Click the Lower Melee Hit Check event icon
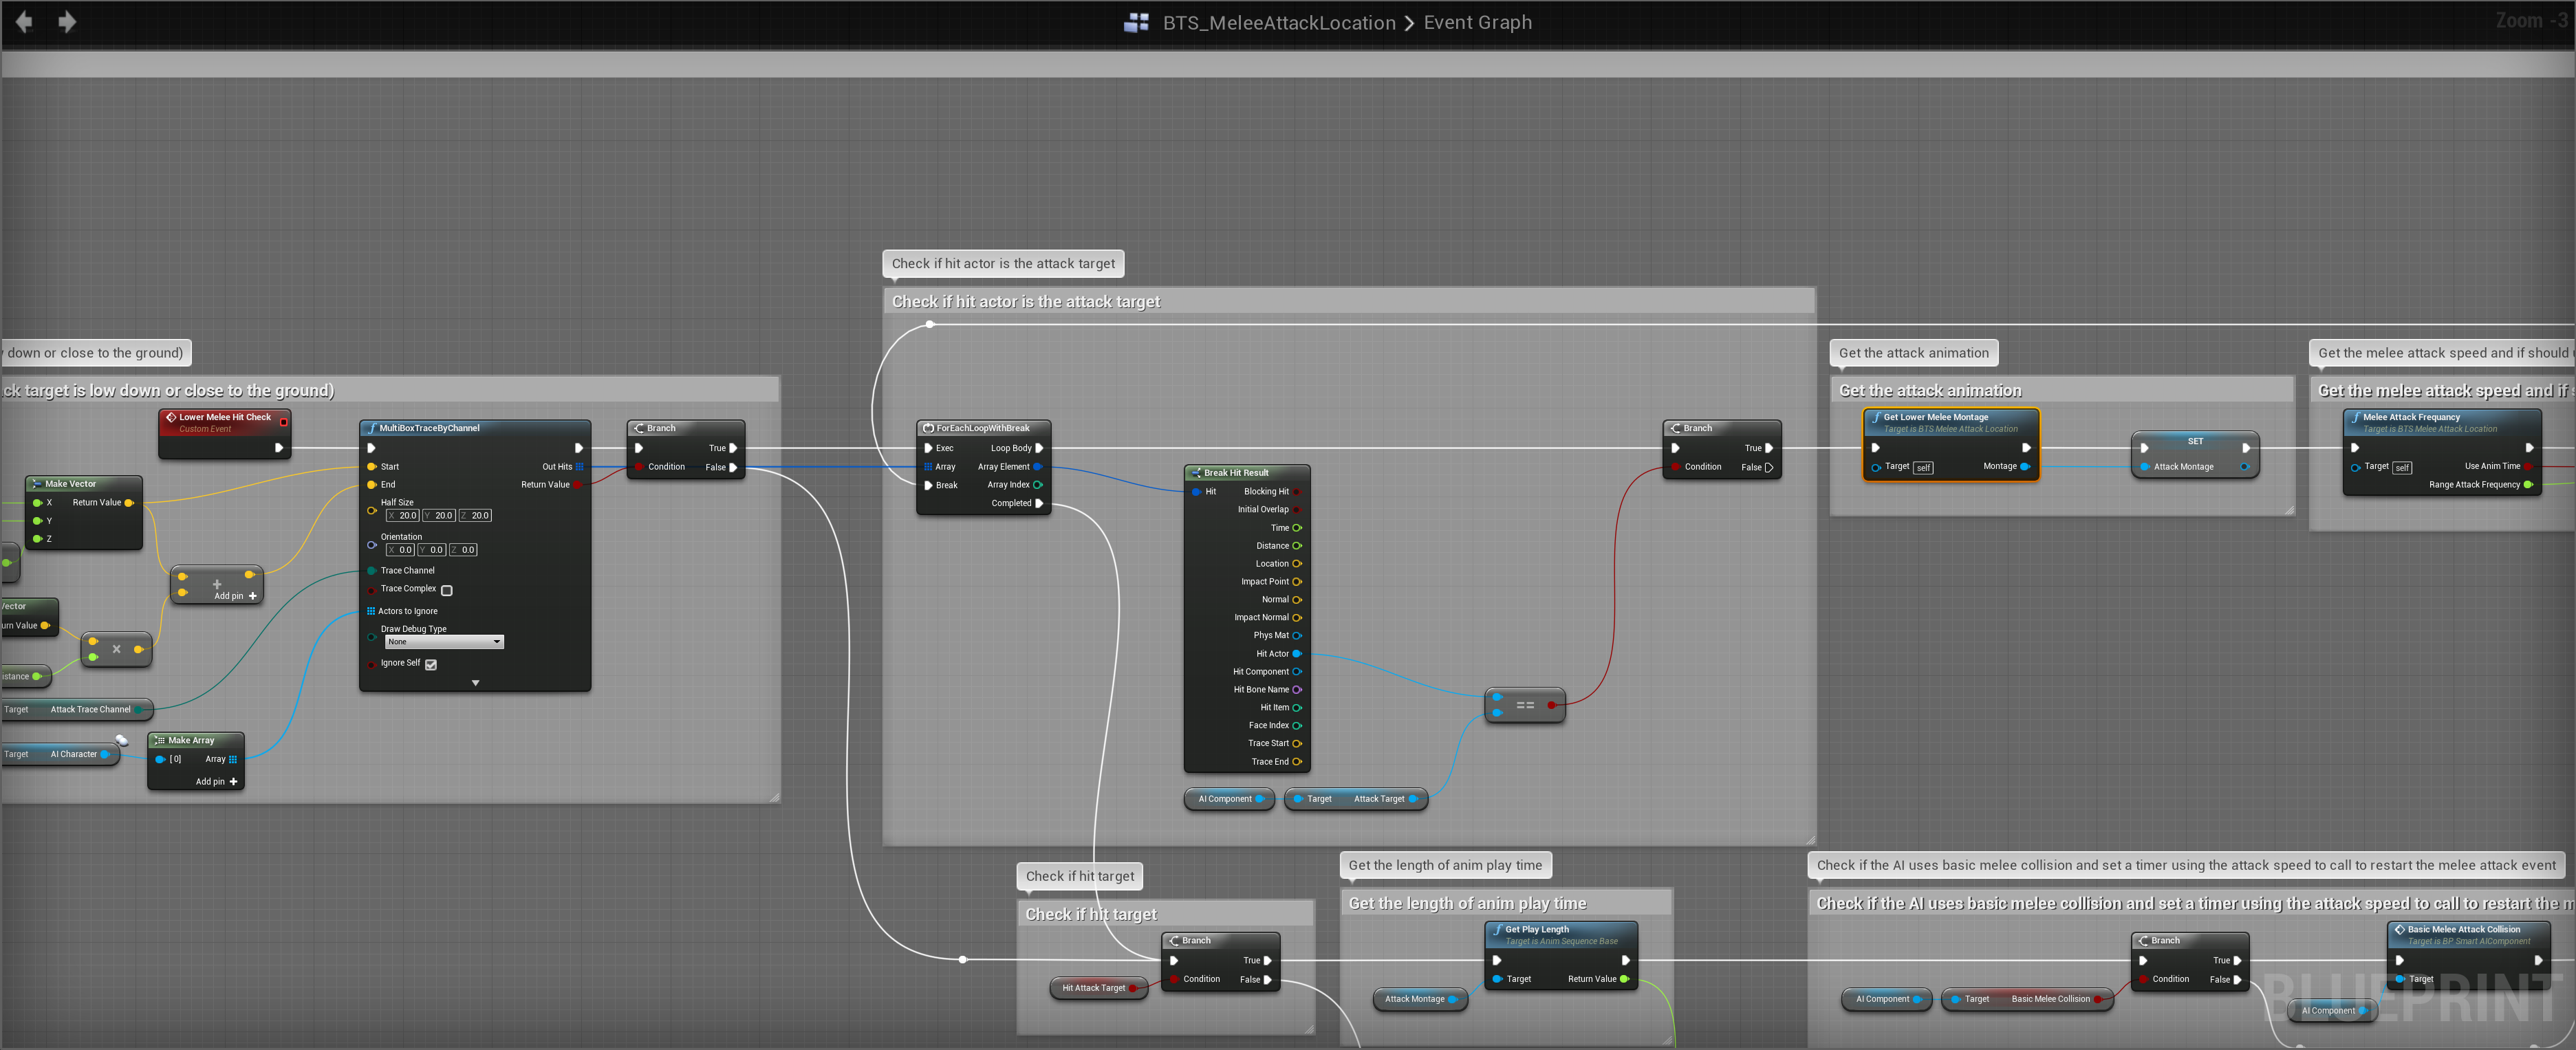This screenshot has width=2576, height=1050. click(171, 417)
